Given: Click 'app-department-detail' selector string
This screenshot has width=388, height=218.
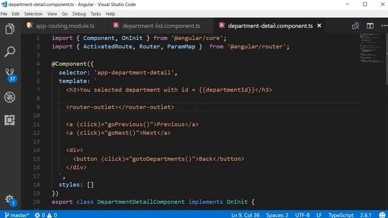Looking at the screenshot, I should click(134, 73).
